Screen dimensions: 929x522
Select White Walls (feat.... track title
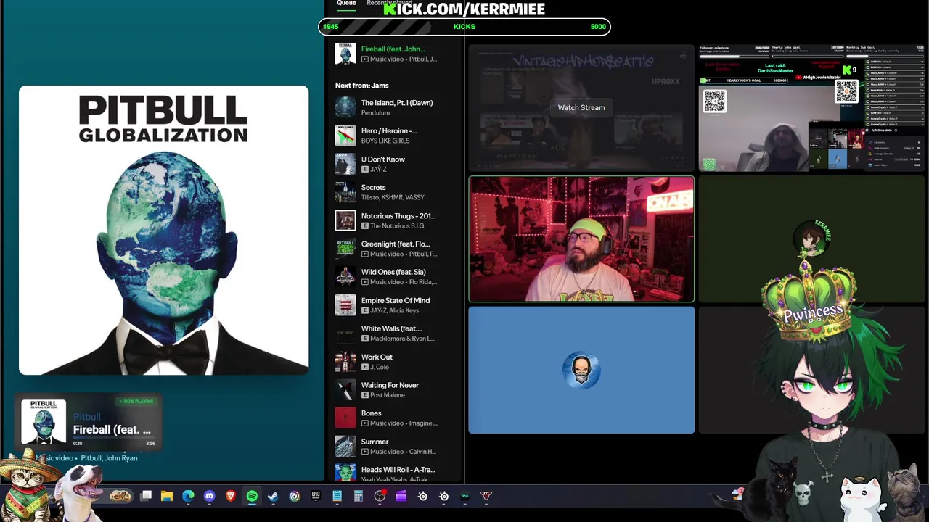tap(391, 329)
